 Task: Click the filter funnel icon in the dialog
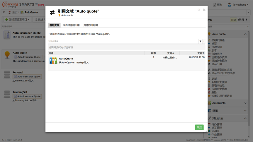(x=201, y=42)
